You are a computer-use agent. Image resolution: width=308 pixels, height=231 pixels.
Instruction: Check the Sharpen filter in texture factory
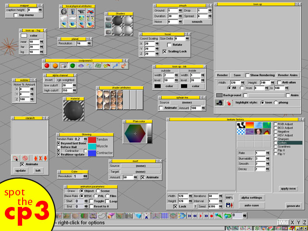point(276,139)
